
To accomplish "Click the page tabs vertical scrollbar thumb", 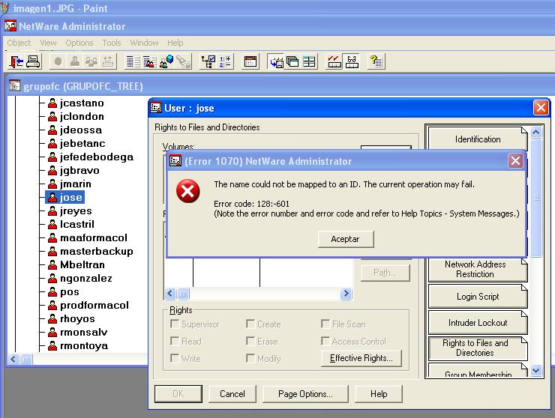I will click(536, 198).
